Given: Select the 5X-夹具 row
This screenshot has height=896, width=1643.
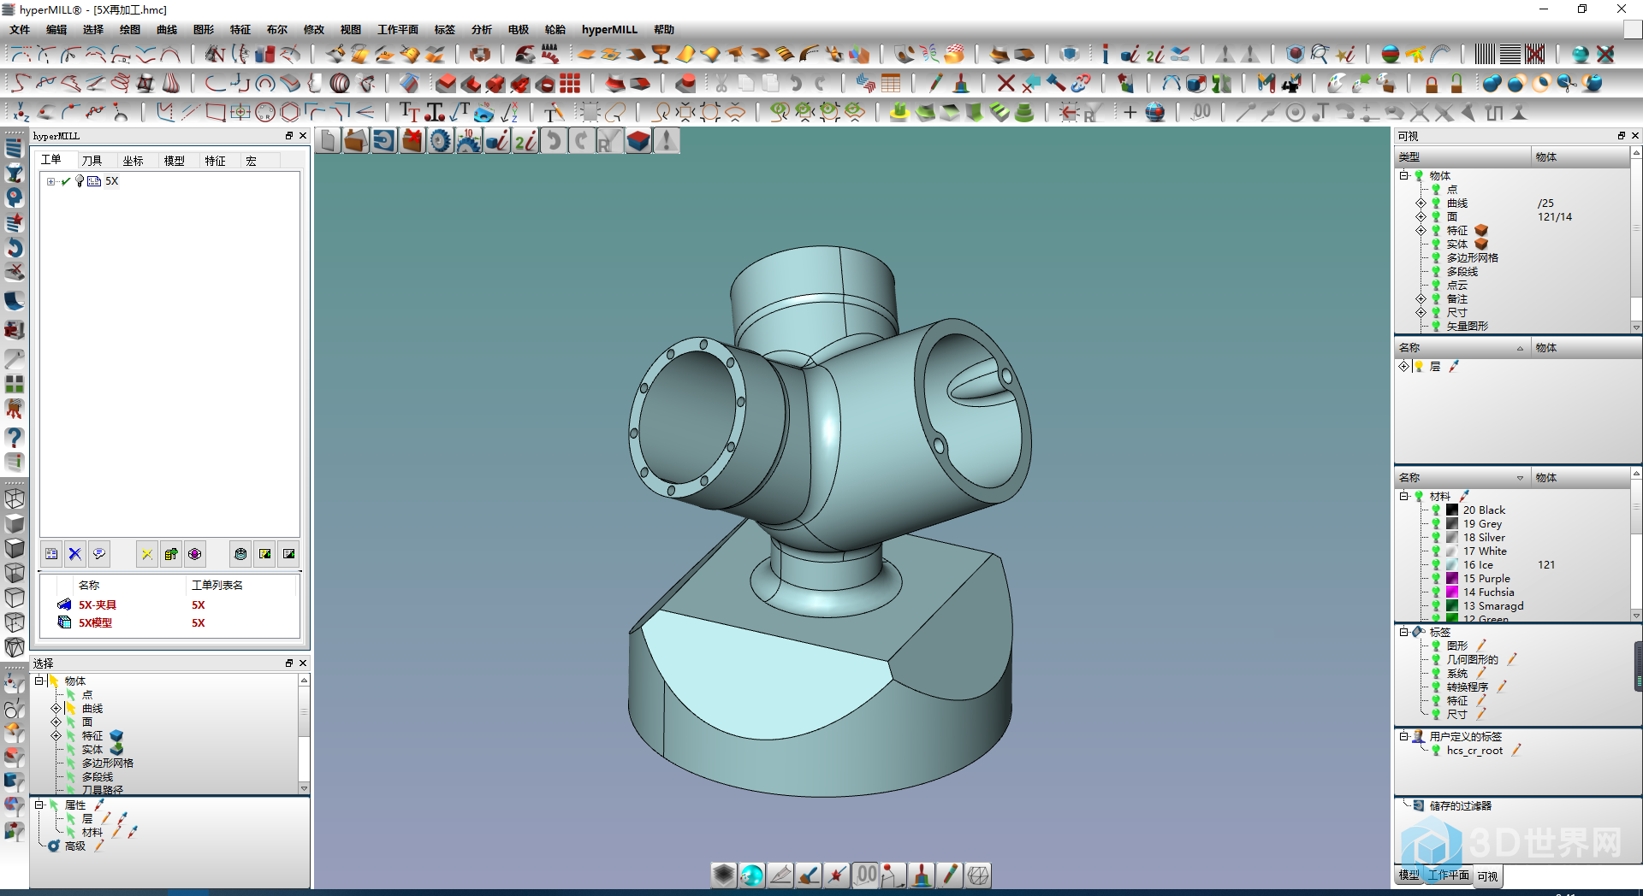Looking at the screenshot, I should coord(169,604).
